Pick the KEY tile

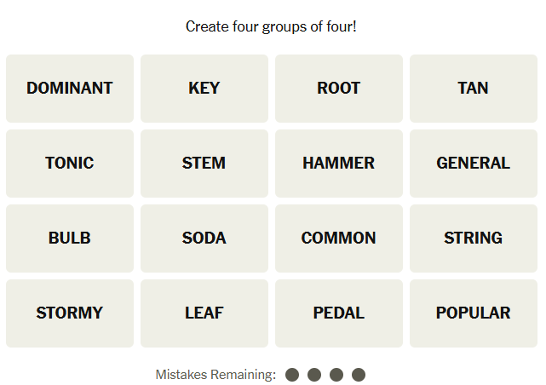[204, 89]
